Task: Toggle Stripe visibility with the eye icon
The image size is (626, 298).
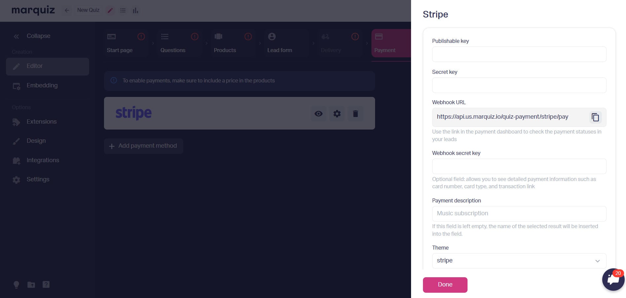Action: 319,114
